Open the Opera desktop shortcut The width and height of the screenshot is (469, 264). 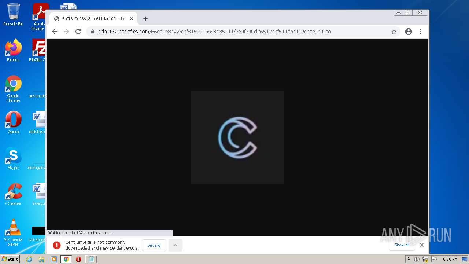[x=13, y=122]
